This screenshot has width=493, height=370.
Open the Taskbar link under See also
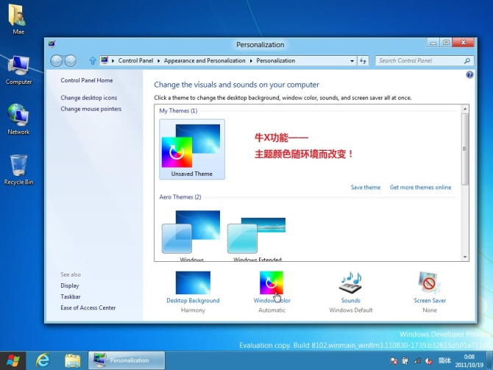71,296
